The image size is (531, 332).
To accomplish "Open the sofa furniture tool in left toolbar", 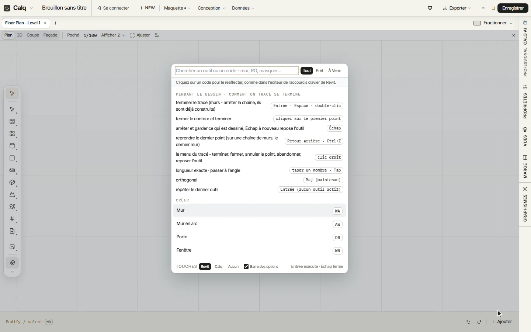I will 12,170.
